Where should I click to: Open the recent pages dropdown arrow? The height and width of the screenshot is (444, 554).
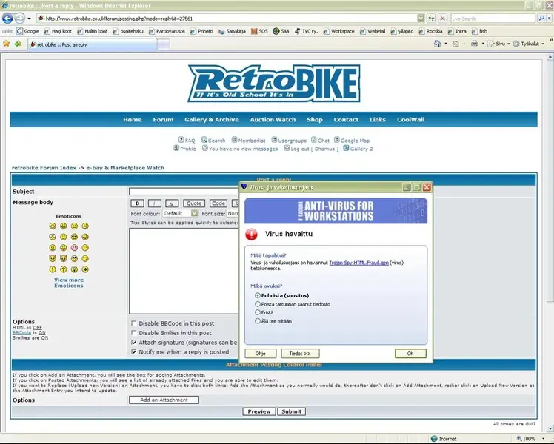(x=29, y=18)
